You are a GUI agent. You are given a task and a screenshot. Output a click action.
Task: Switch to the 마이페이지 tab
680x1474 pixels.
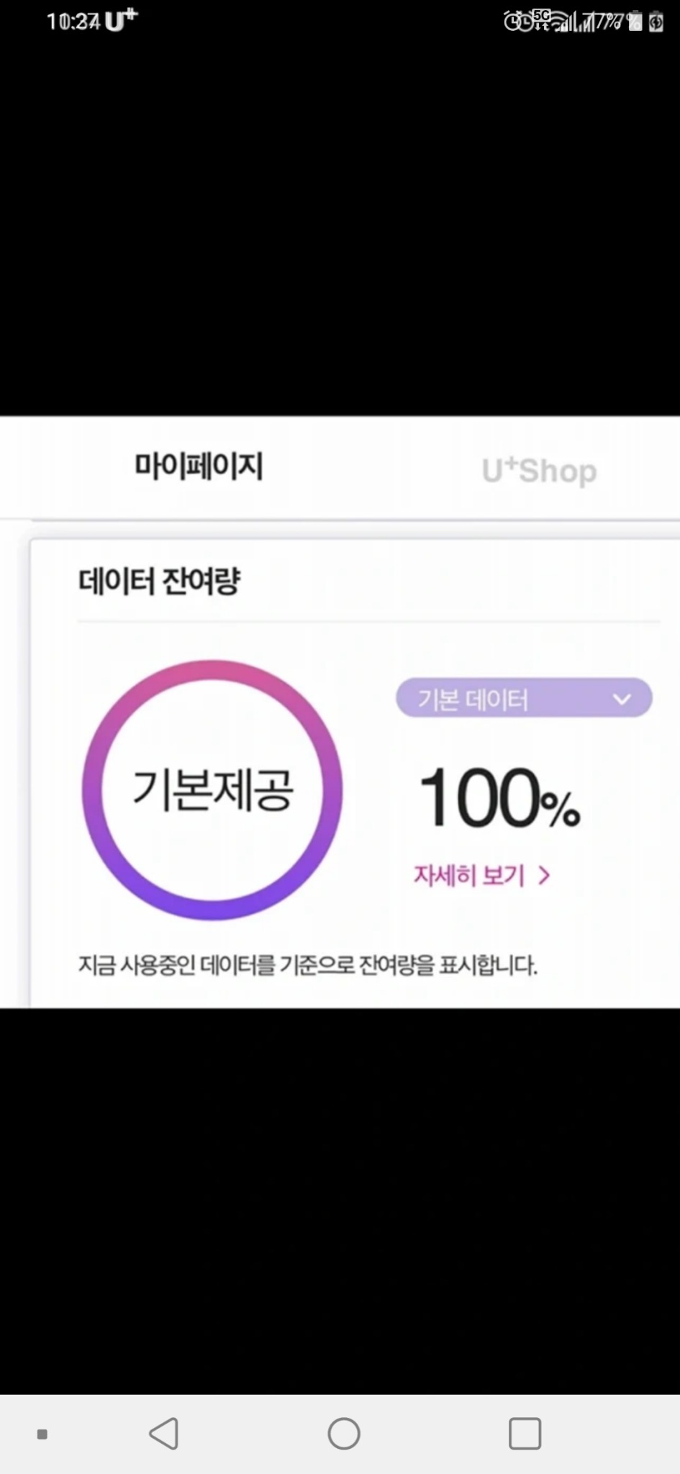click(199, 466)
